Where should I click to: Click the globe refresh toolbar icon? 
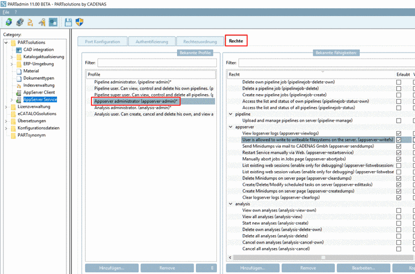pos(9,22)
